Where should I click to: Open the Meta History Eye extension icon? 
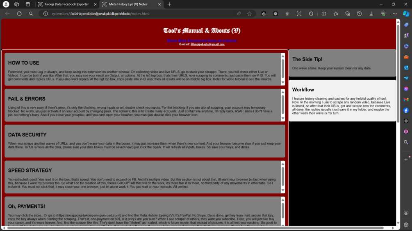pyautogui.click(x=299, y=13)
